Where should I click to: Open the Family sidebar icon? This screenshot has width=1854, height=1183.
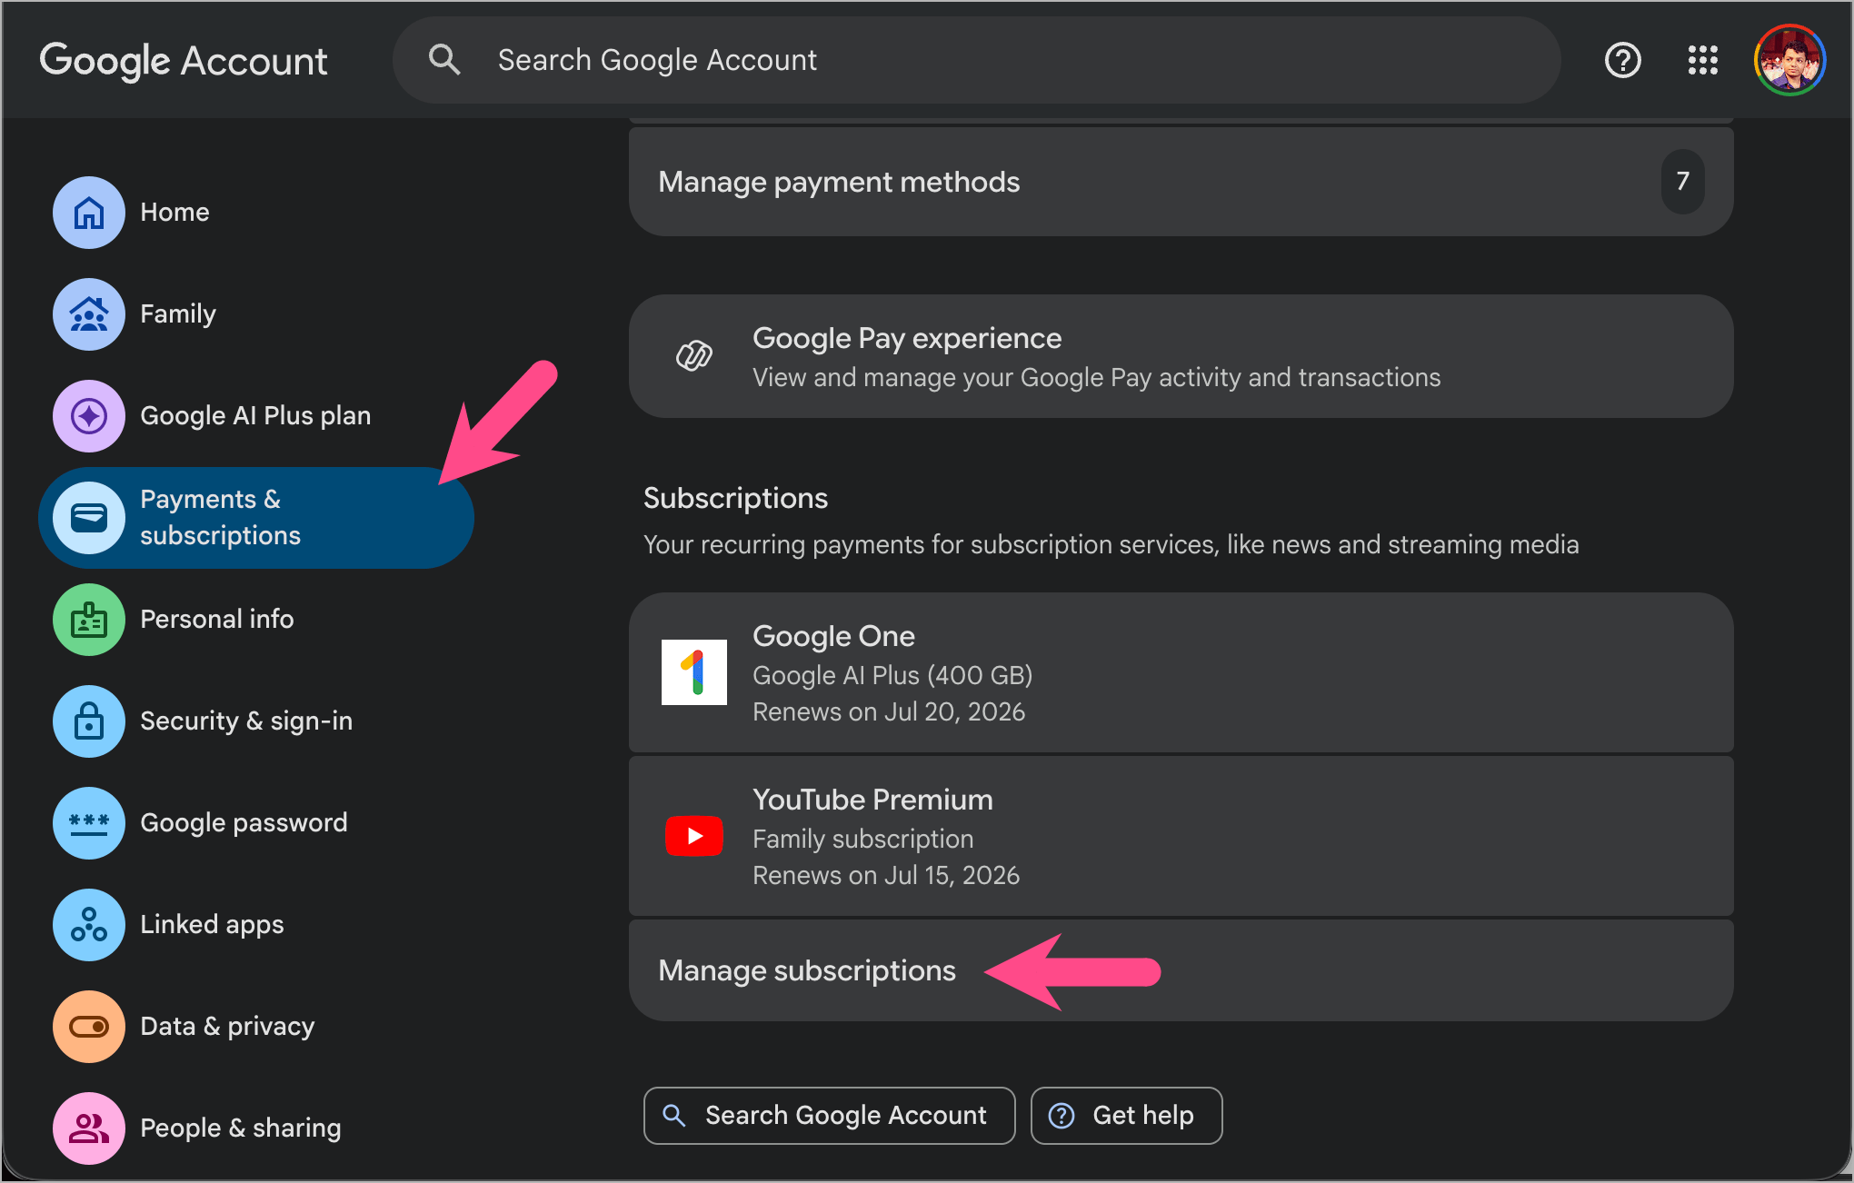pos(89,314)
